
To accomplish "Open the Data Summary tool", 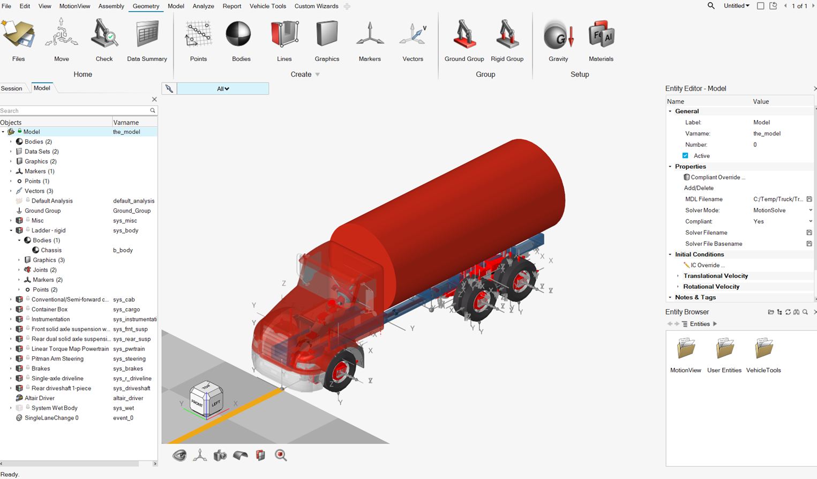I will click(x=147, y=40).
